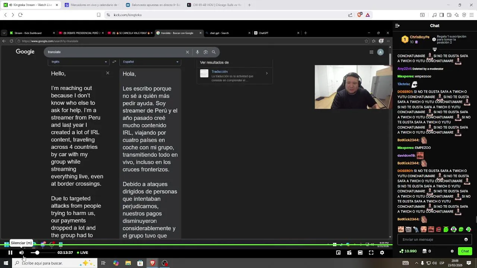This screenshot has height=268, width=477.
Task: Pick the grey cat emote in quick emotes
Action: click(x=408, y=229)
